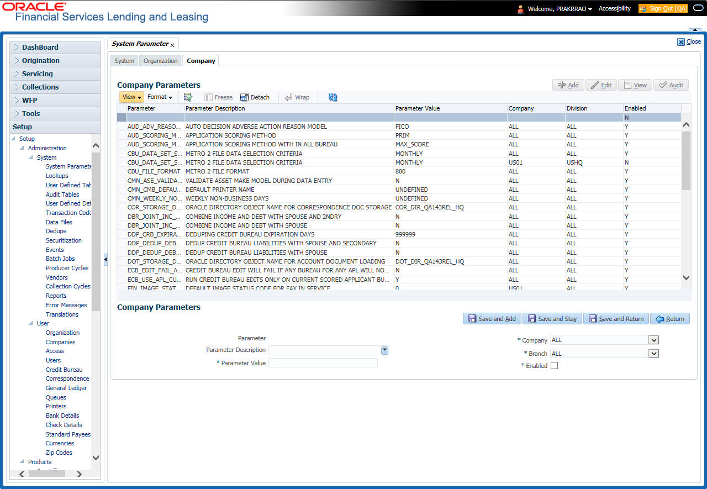Click the Query by Example toolbar icon
The image size is (707, 489).
(x=188, y=97)
